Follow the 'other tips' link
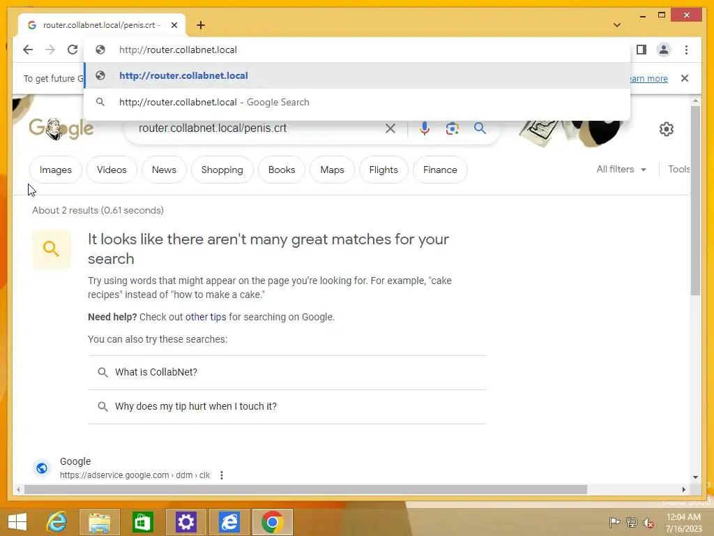This screenshot has width=714, height=536. [x=206, y=317]
